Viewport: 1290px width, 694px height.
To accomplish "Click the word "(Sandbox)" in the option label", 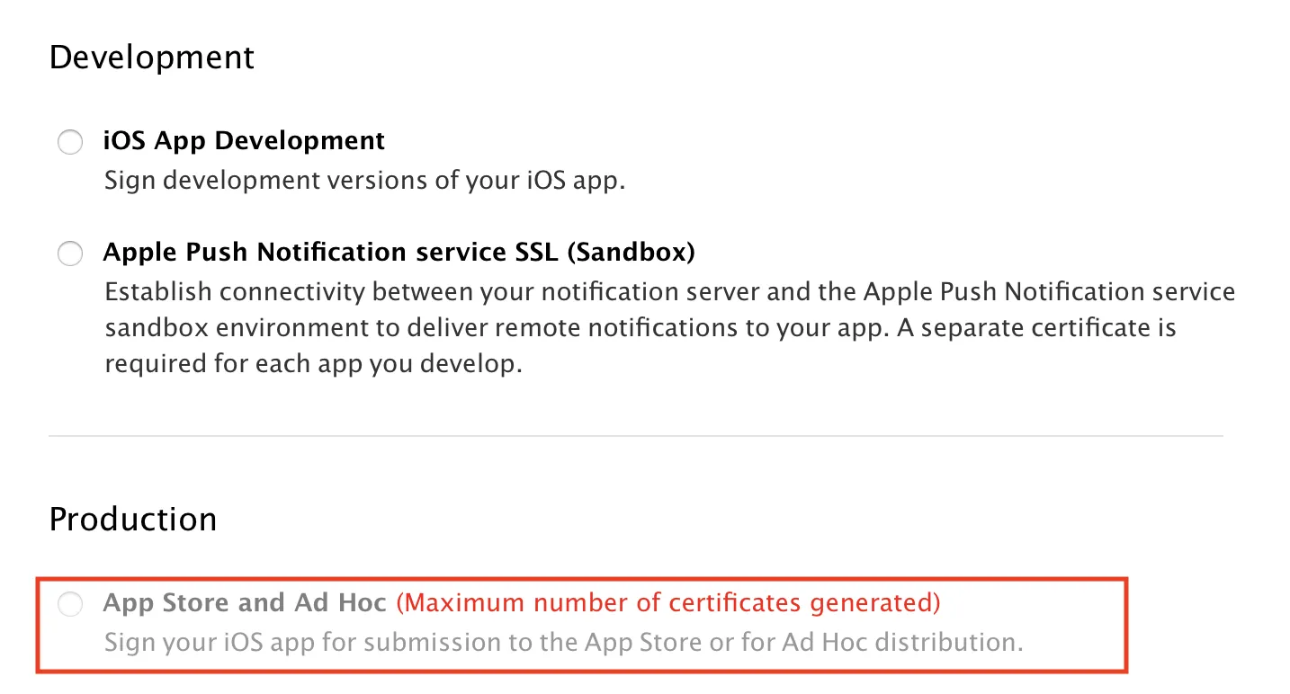I will tap(631, 253).
